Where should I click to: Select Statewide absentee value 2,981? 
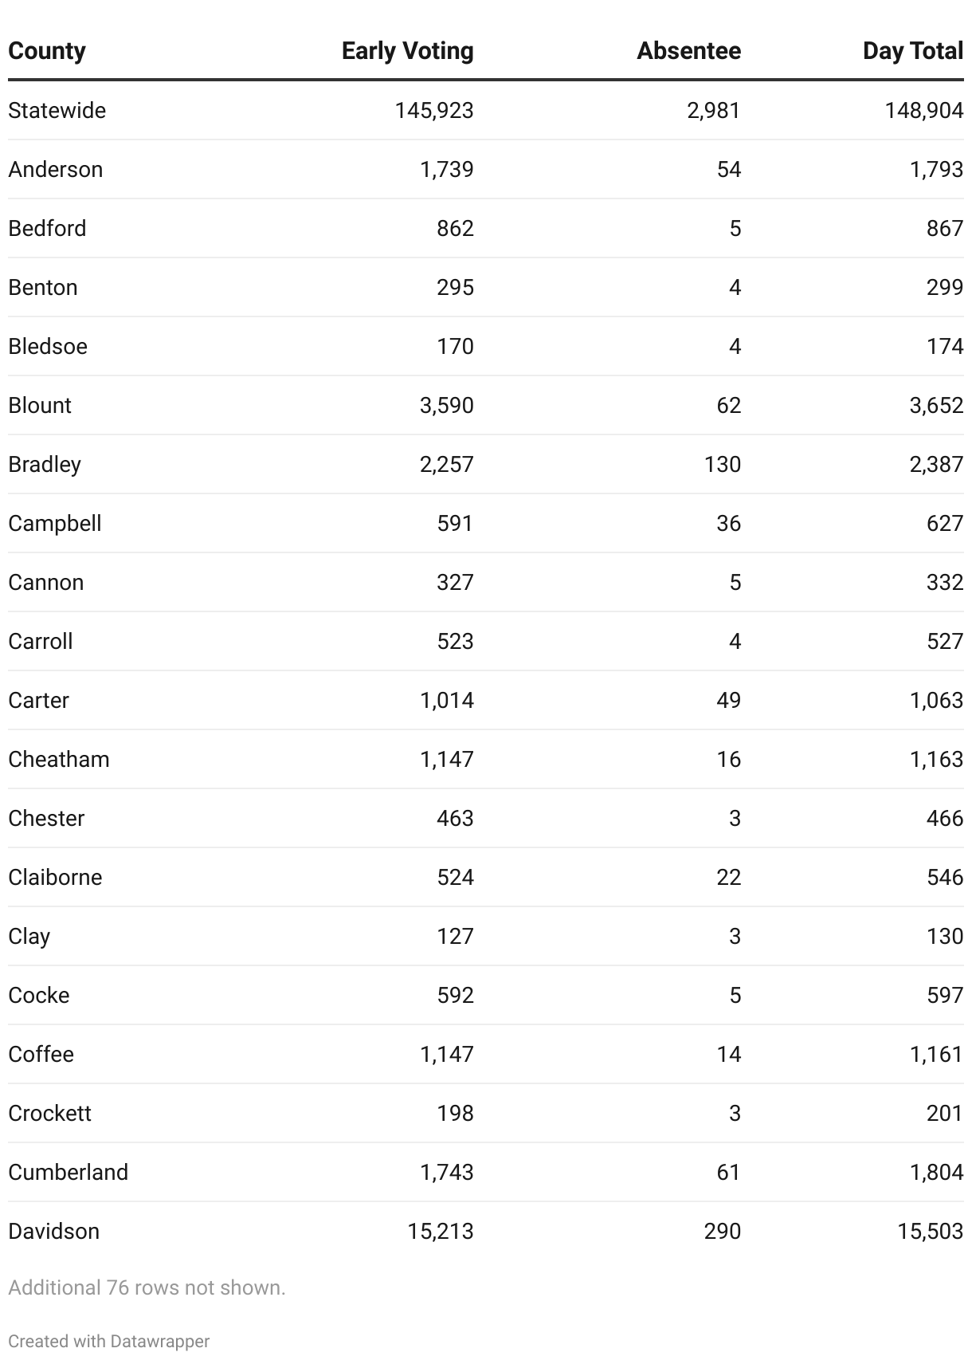pyautogui.click(x=714, y=110)
